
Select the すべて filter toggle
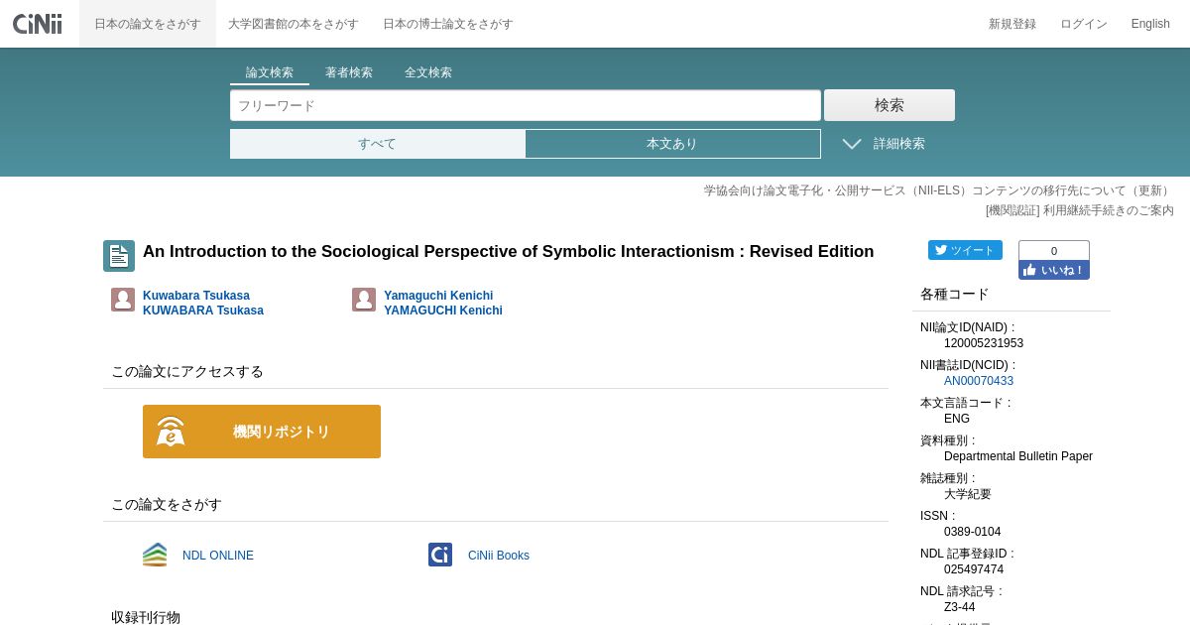click(x=377, y=144)
